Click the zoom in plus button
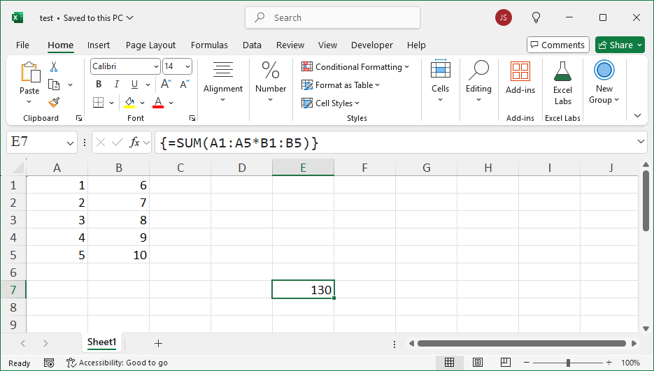Screen dimensions: 654x371 pos(609,363)
